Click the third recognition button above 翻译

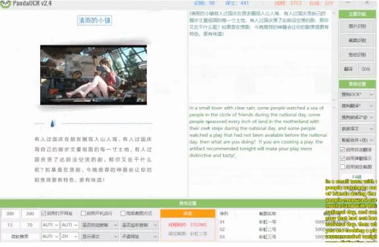point(357,55)
